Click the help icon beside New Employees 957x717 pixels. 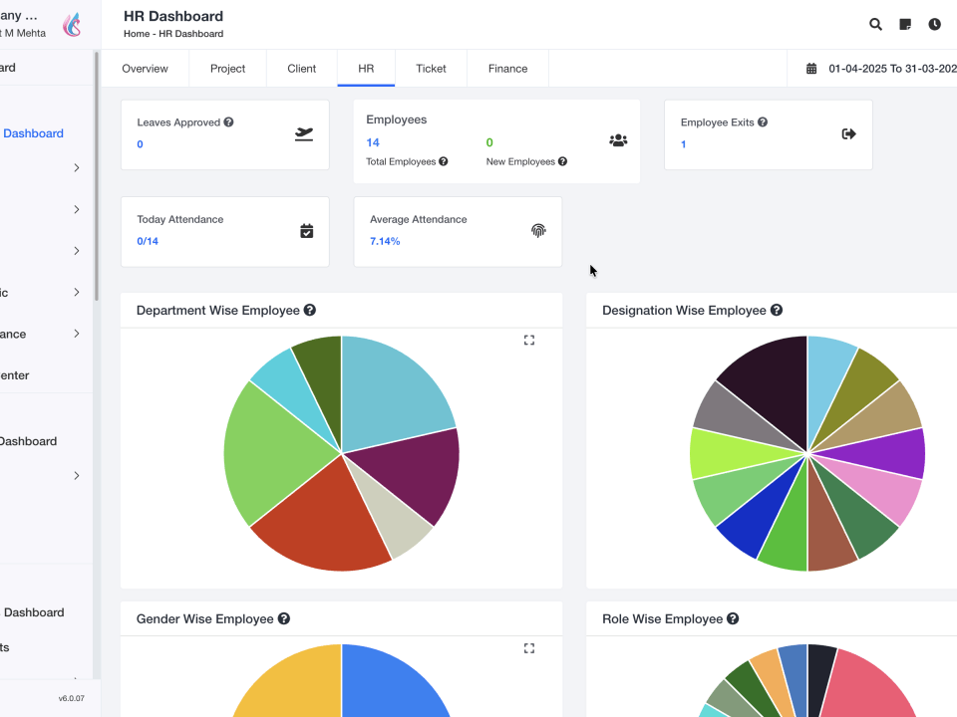point(562,161)
